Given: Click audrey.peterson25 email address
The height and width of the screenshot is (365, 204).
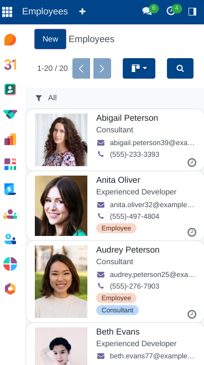Looking at the screenshot, I should click(153, 275).
